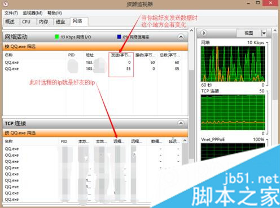Click the Vnet_PPPoE graph
The width and height of the screenshot is (280, 208).
coord(233,152)
